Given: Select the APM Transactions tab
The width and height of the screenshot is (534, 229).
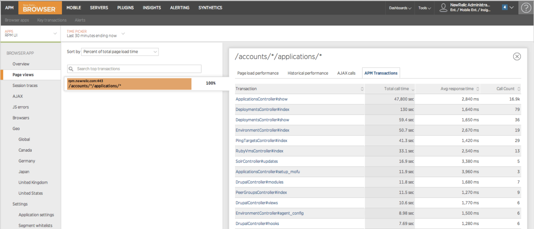Looking at the screenshot, I should (381, 73).
